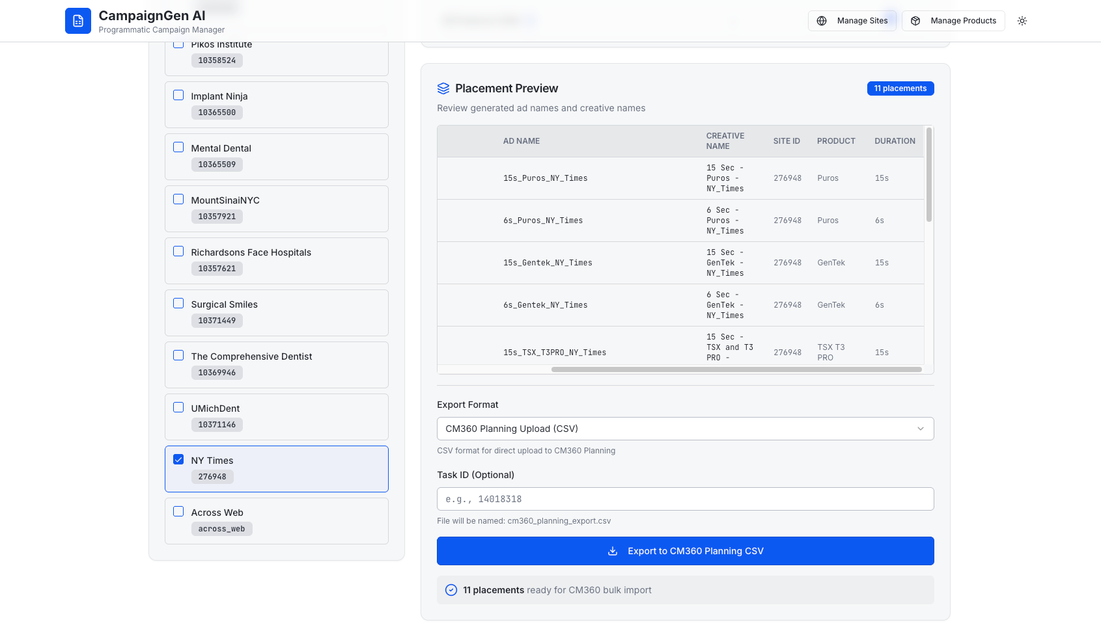Uncheck the NY Times site checkbox
This screenshot has width=1101, height=629.
click(x=178, y=459)
